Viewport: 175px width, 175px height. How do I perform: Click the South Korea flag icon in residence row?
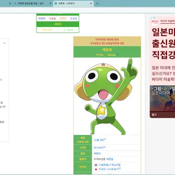click(x=96, y=165)
